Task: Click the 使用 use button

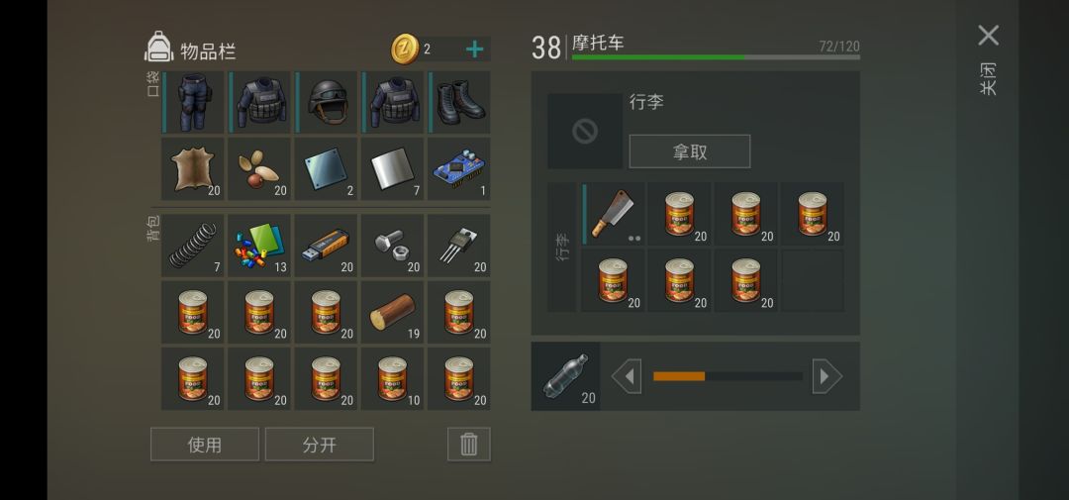Action: point(205,445)
